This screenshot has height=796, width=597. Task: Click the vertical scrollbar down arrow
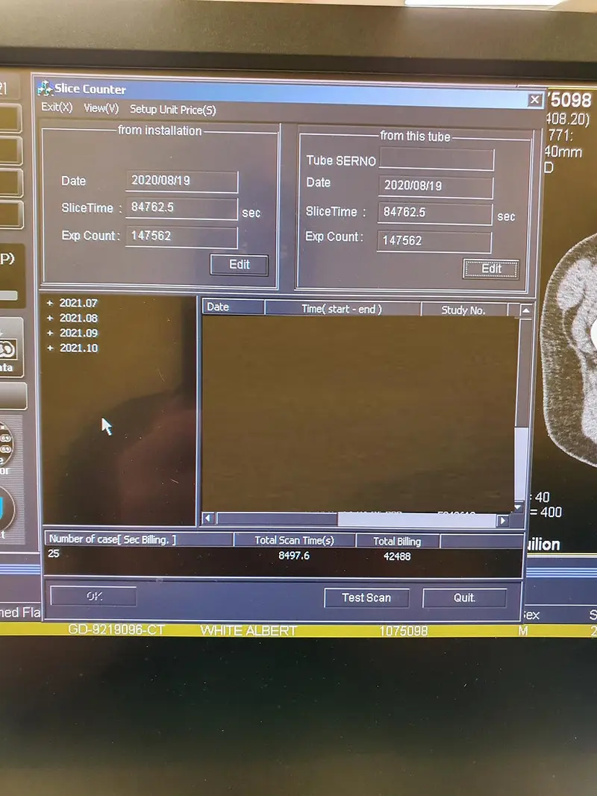[518, 507]
